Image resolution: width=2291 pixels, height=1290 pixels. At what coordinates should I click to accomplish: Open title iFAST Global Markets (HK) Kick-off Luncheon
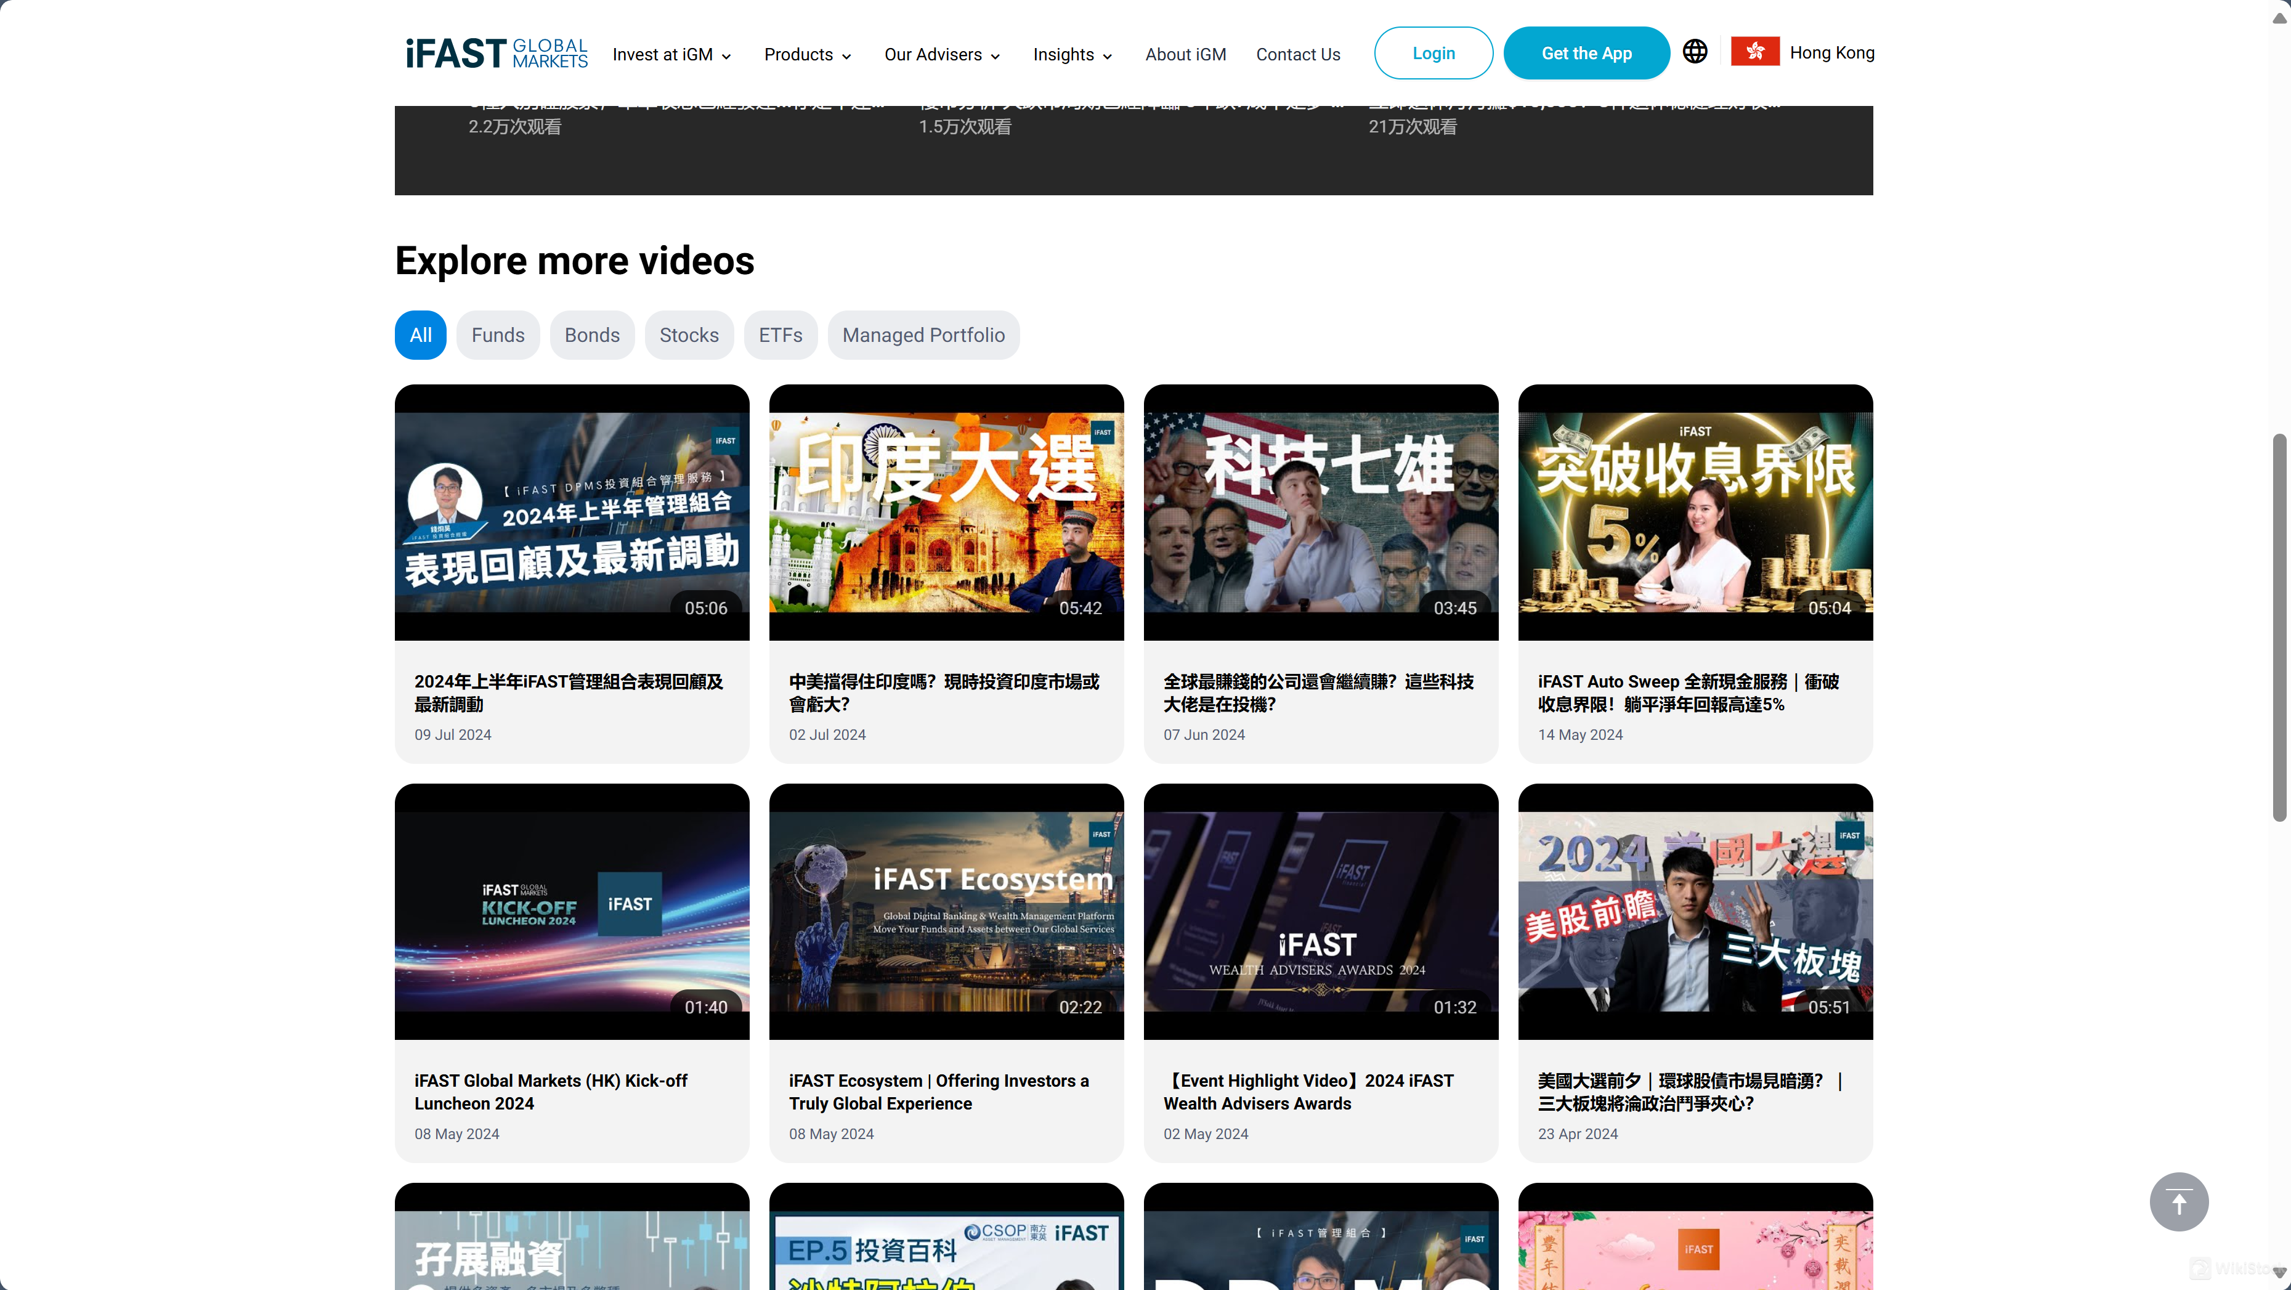point(551,1092)
